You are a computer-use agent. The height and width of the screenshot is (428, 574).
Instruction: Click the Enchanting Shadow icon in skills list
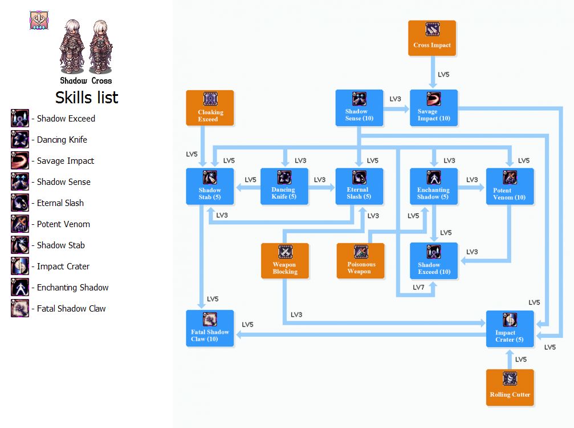click(20, 288)
